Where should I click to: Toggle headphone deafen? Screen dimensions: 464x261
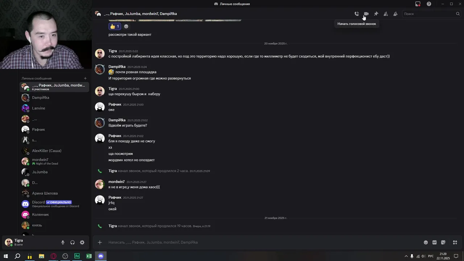[x=72, y=243]
